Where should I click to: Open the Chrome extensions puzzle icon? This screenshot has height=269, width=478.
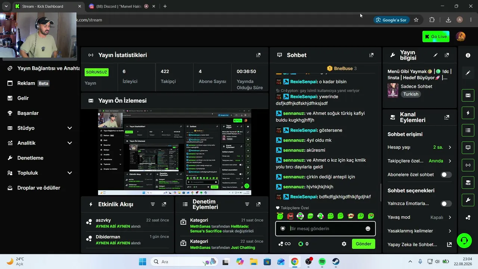click(x=432, y=20)
